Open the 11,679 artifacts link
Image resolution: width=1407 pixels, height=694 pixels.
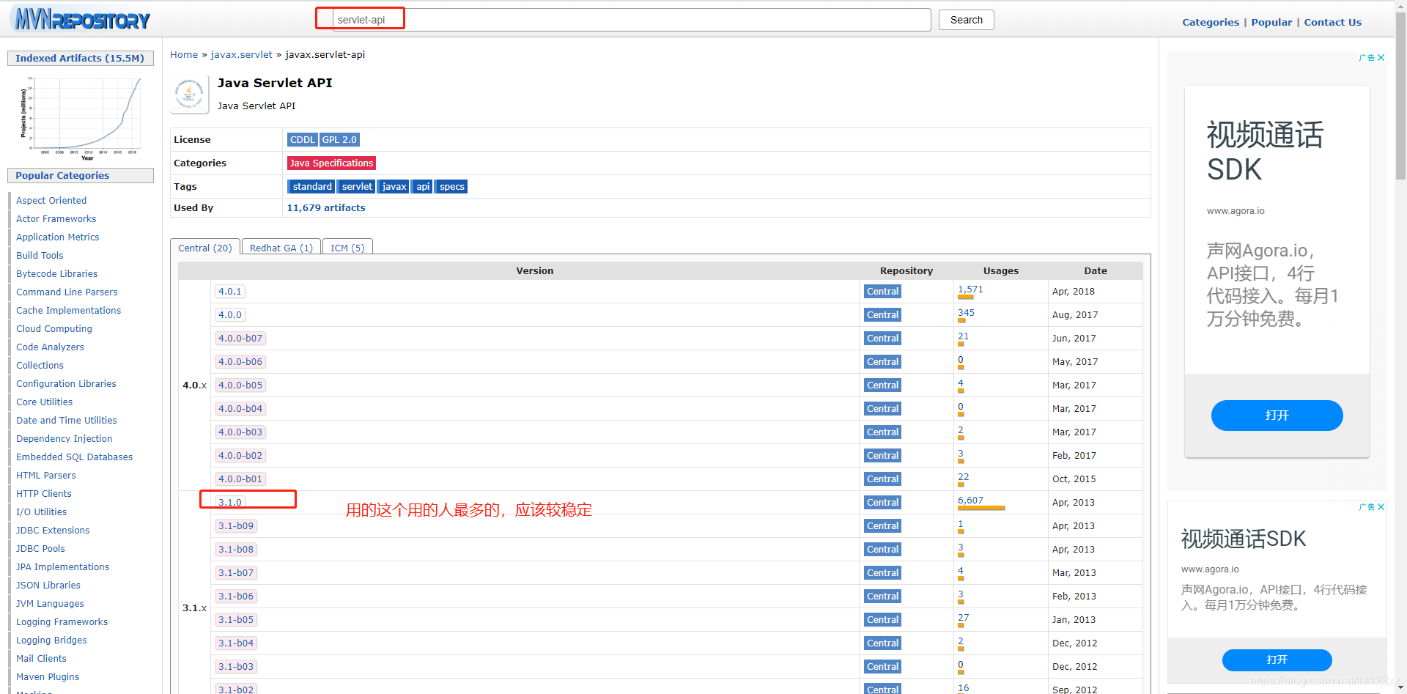pyautogui.click(x=326, y=208)
